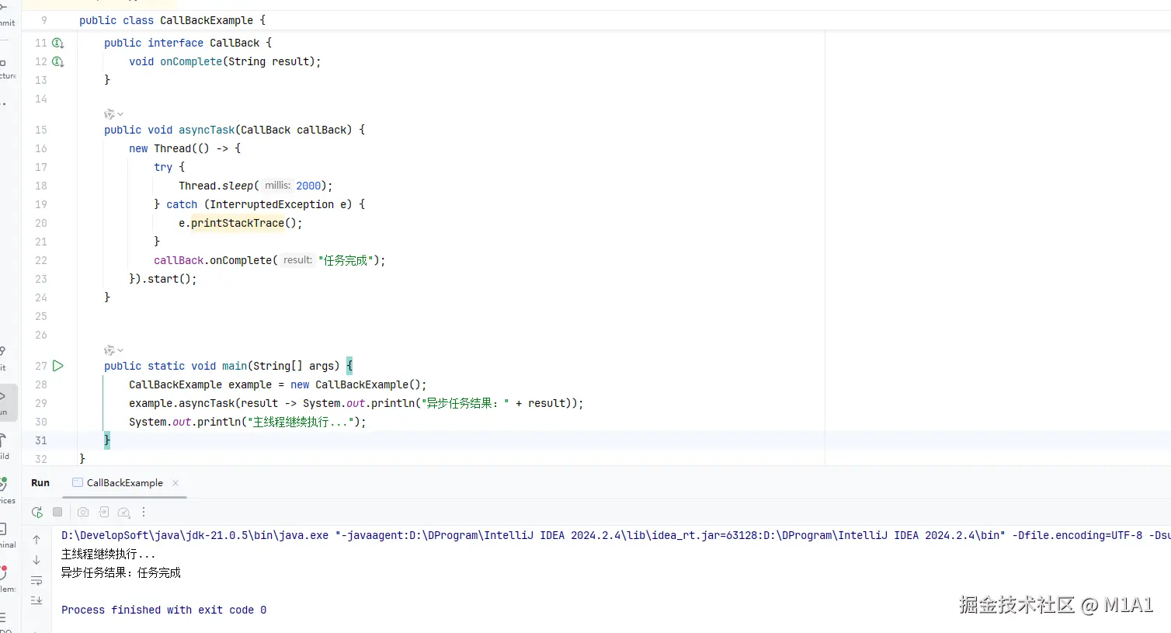The height and width of the screenshot is (633, 1171).
Task: Click the value 2000 on line 18
Action: [308, 186]
